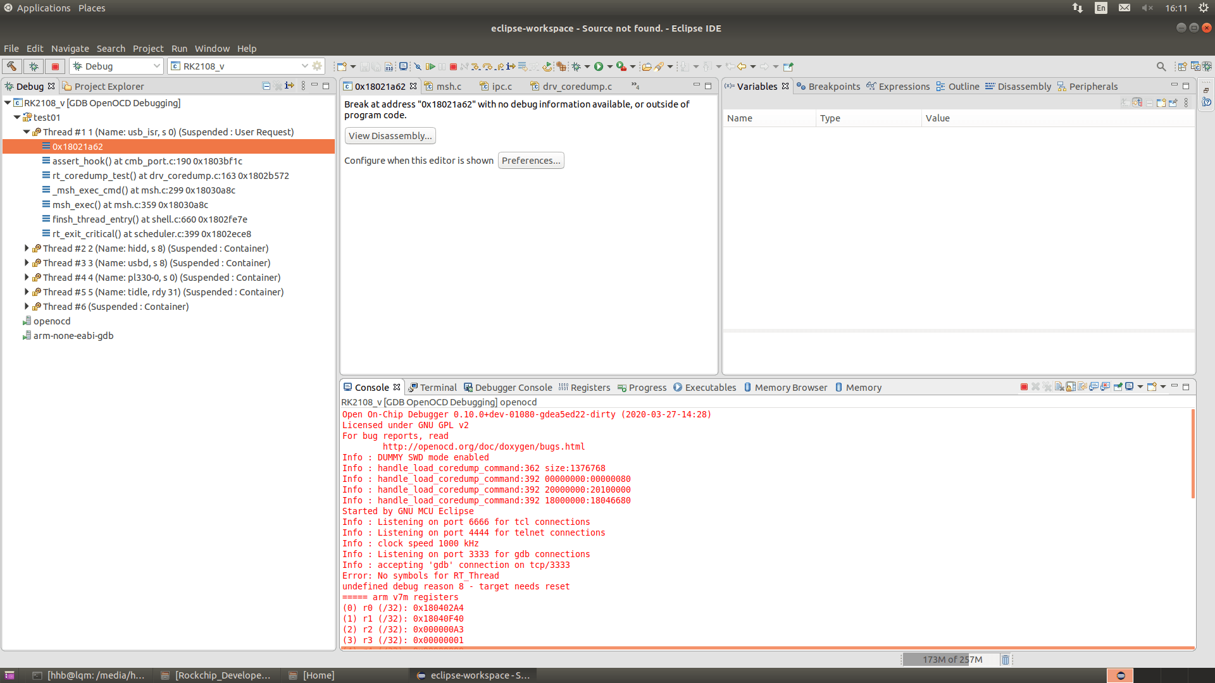Click the Resume debug toolbar icon
The image size is (1215, 683).
click(430, 66)
